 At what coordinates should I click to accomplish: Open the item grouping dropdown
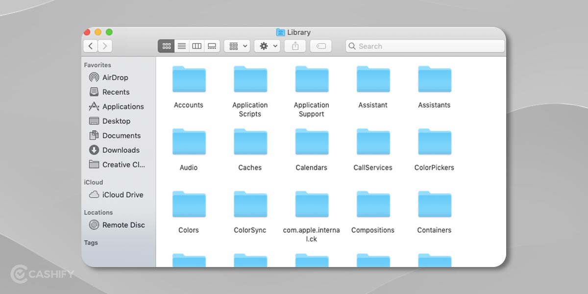click(x=237, y=46)
